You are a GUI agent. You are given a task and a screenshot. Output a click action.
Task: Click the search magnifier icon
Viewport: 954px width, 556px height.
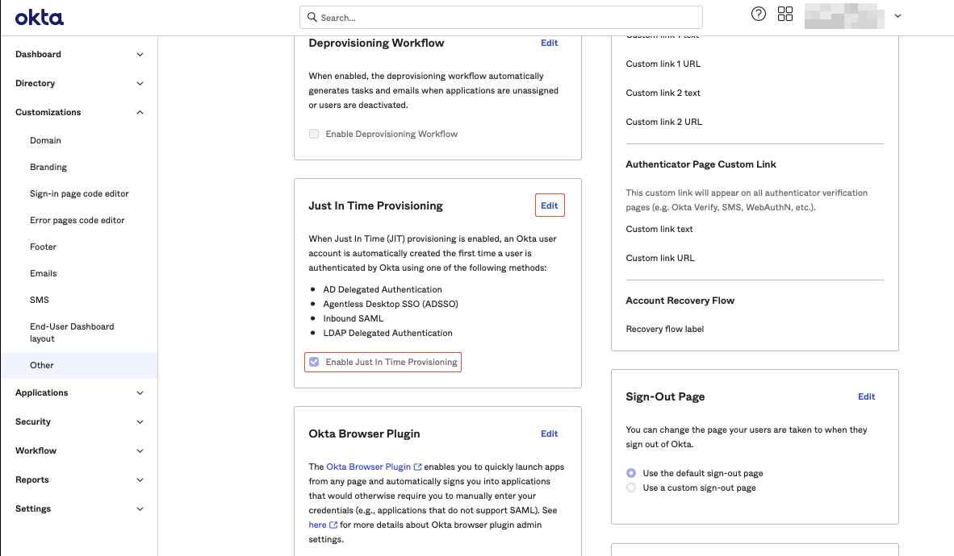coord(312,17)
